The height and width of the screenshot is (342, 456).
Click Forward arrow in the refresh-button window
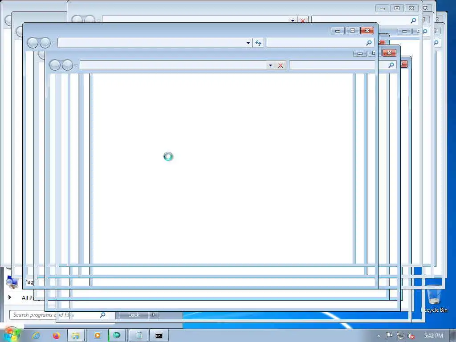click(x=45, y=43)
